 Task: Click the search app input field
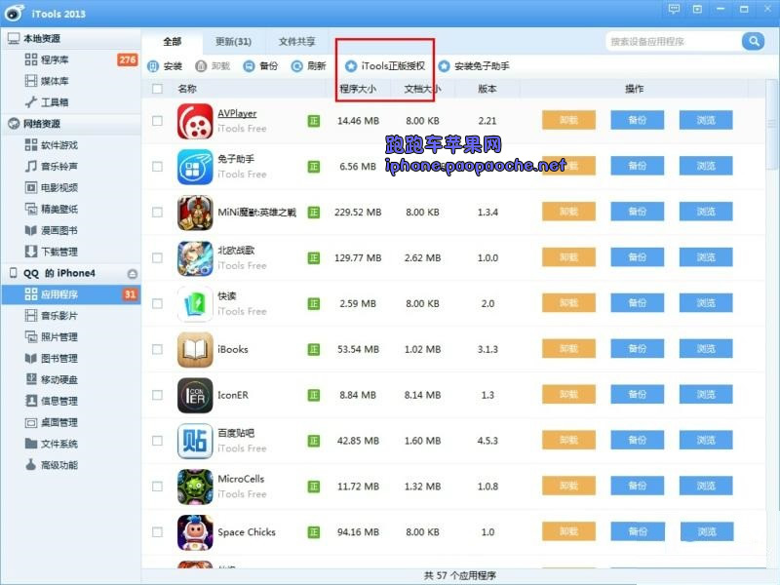[x=673, y=41]
